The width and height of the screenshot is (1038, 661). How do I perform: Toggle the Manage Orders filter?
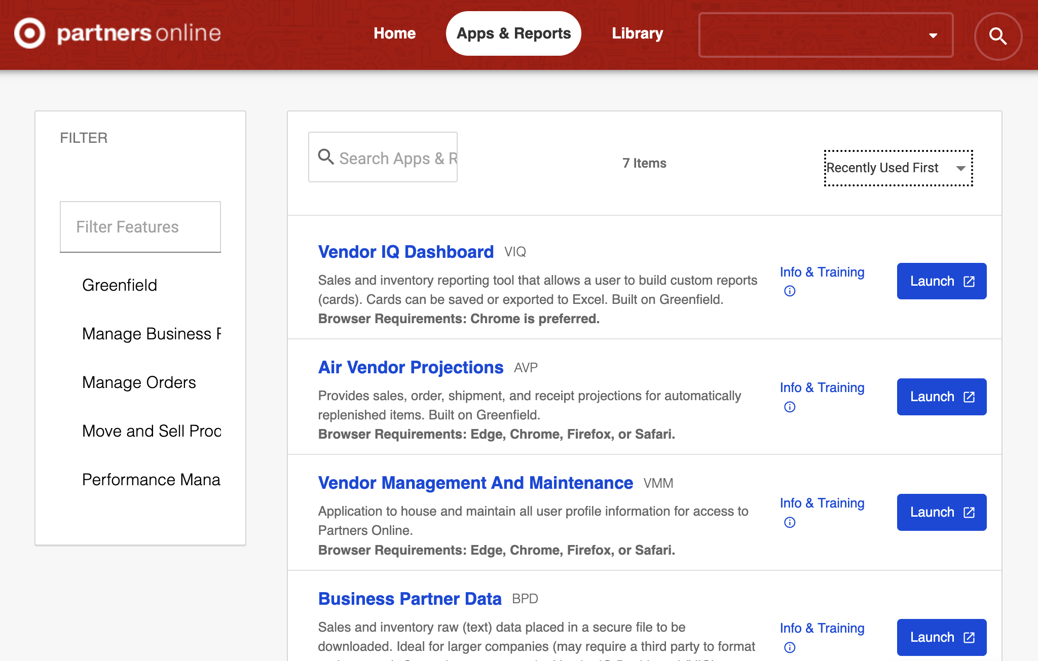[x=139, y=382]
